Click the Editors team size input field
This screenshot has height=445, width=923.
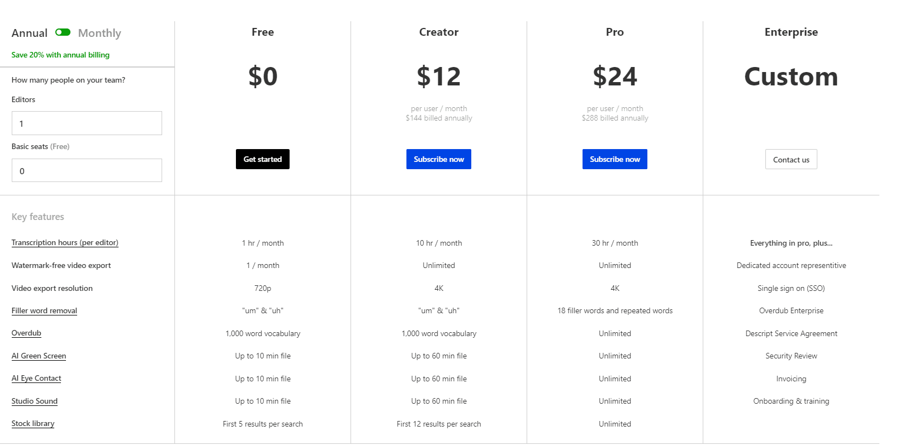(86, 123)
